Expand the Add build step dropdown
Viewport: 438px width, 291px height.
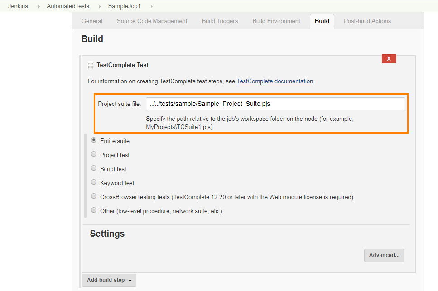109,280
